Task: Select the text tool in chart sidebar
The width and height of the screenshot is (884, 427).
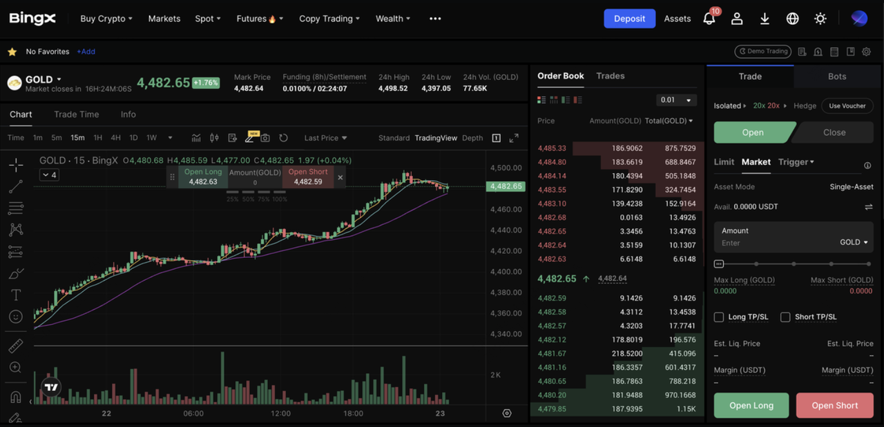Action: [x=15, y=295]
